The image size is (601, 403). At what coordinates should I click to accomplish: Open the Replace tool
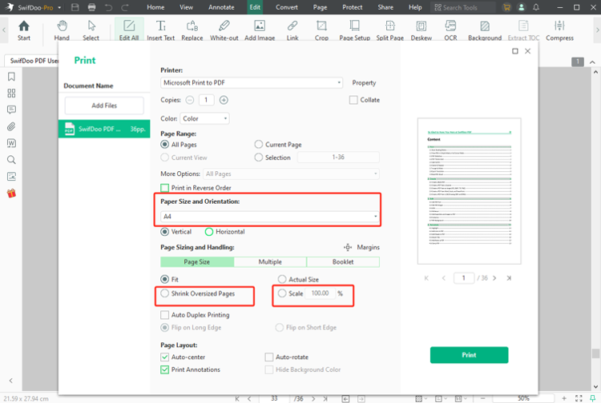[x=192, y=30]
